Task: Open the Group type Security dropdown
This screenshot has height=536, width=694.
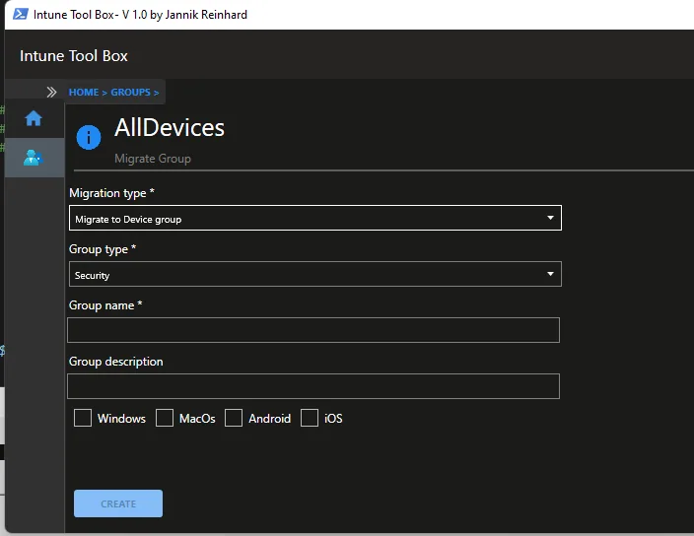Action: (315, 274)
